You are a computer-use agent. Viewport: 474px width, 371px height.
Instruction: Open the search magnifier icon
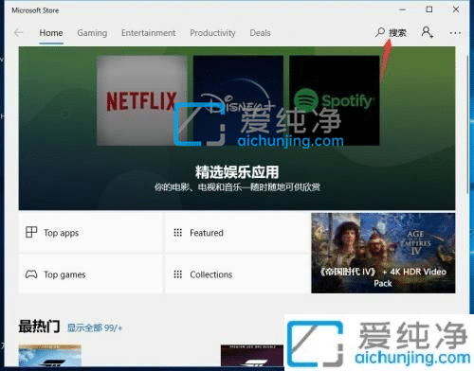pos(380,32)
